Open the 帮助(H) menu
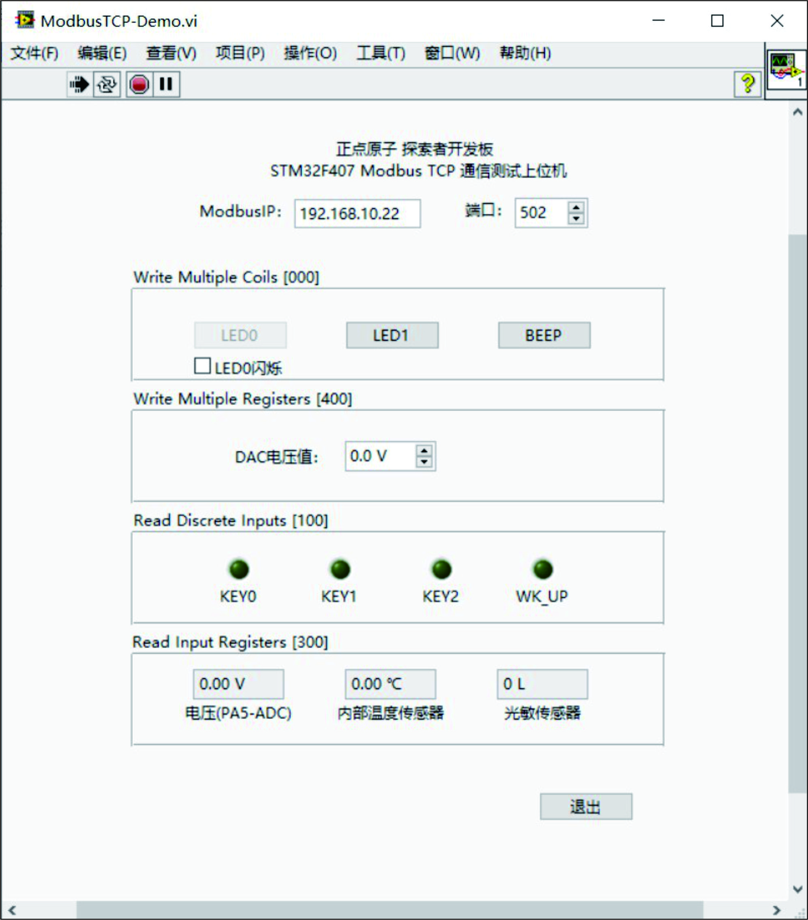808x920 pixels. (x=525, y=53)
